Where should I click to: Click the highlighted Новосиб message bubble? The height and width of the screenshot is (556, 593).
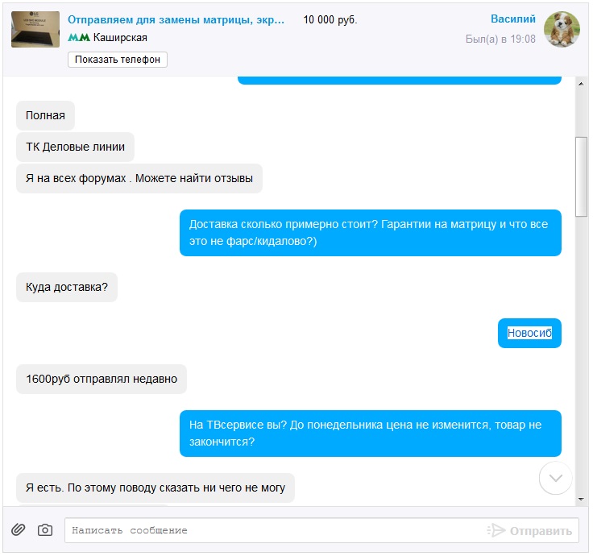click(529, 333)
